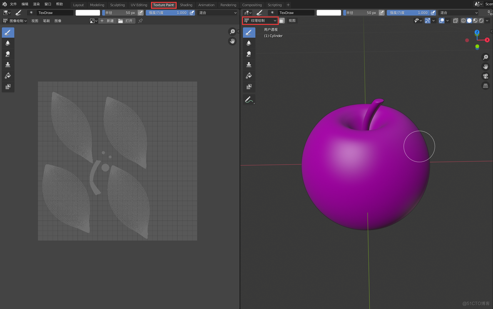Open the 纹理绘制 mode dropdown

pos(260,20)
